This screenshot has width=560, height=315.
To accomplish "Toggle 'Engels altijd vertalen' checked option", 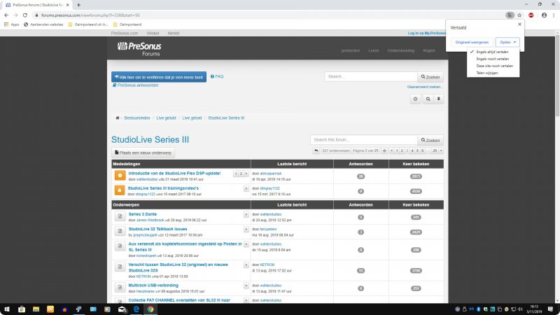I will [492, 52].
